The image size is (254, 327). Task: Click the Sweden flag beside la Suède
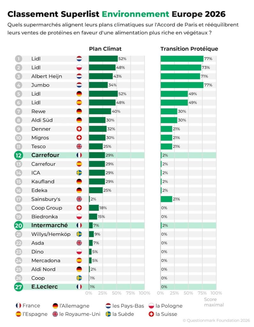[x=108, y=314]
